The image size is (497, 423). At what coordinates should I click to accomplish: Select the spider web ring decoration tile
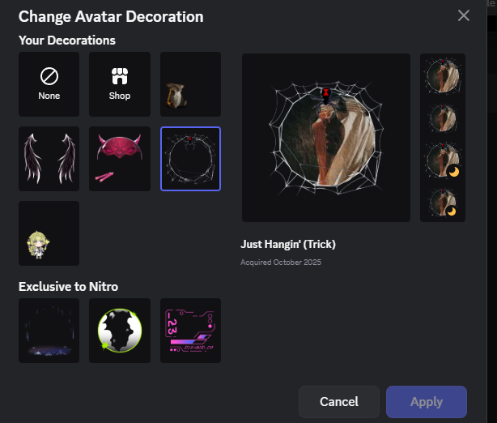coord(190,157)
